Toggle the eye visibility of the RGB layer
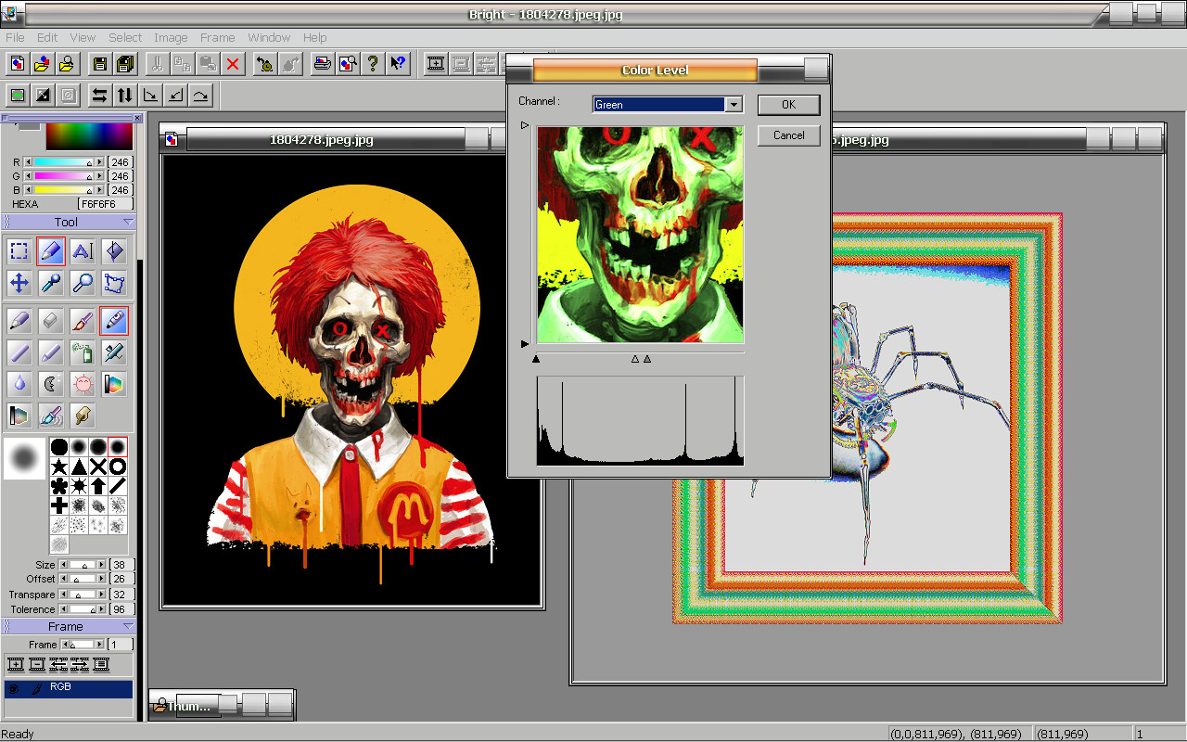The image size is (1187, 742). [14, 689]
